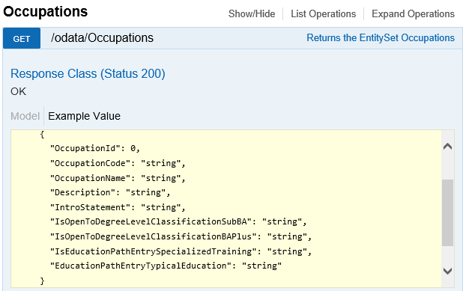Click EducationPathEntryTypicalEducation property line
Viewport: 463px width, 291px height.
point(166,266)
